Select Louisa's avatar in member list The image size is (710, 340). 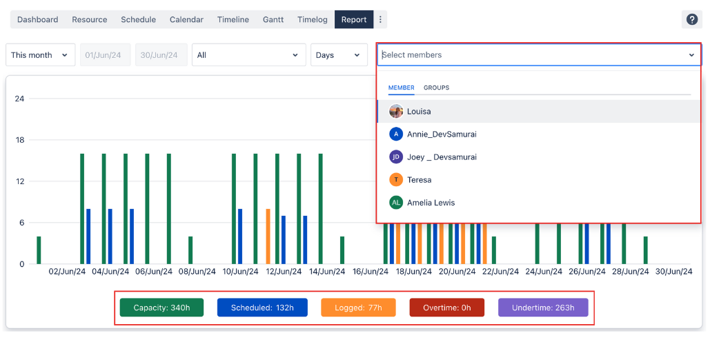(x=396, y=112)
